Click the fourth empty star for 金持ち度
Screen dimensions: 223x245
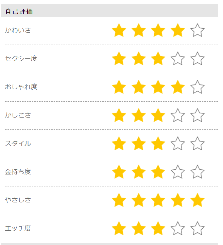point(178,172)
